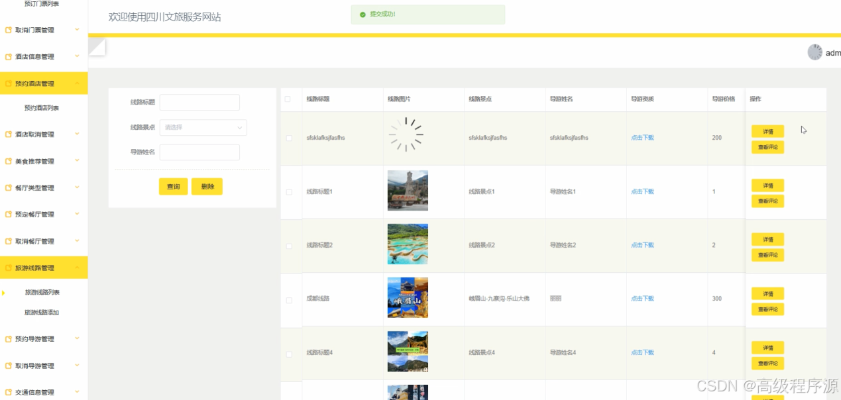This screenshot has width=841, height=400.
Task: Toggle the select-all checkbox in table header
Action: click(x=288, y=99)
